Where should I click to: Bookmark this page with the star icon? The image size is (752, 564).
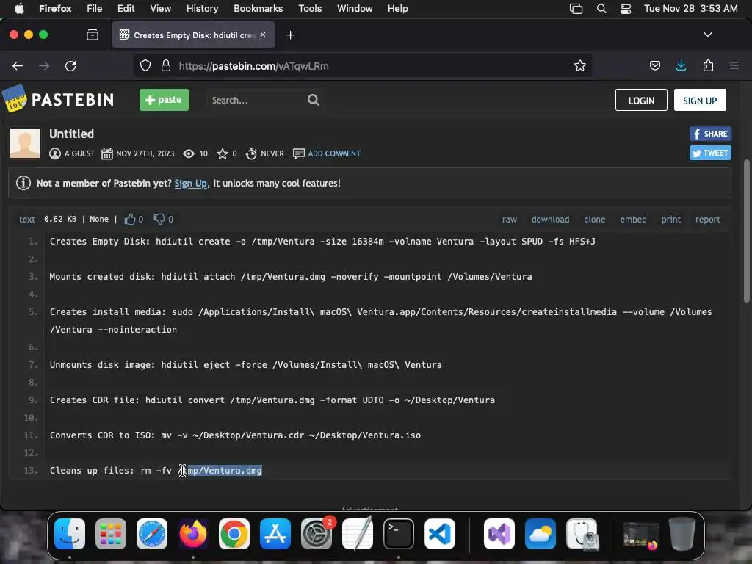pos(580,65)
